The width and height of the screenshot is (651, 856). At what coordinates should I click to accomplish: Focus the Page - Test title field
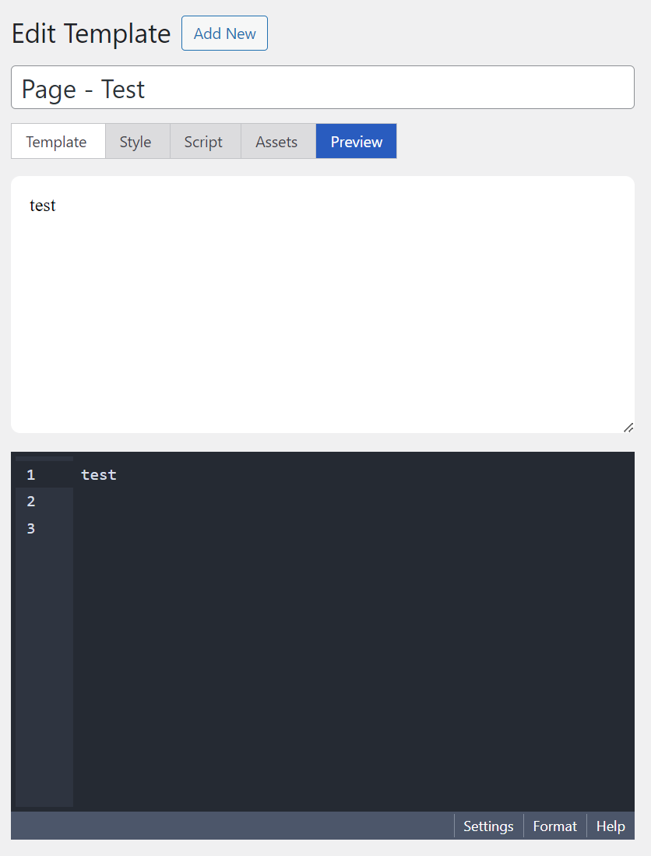pyautogui.click(x=322, y=87)
